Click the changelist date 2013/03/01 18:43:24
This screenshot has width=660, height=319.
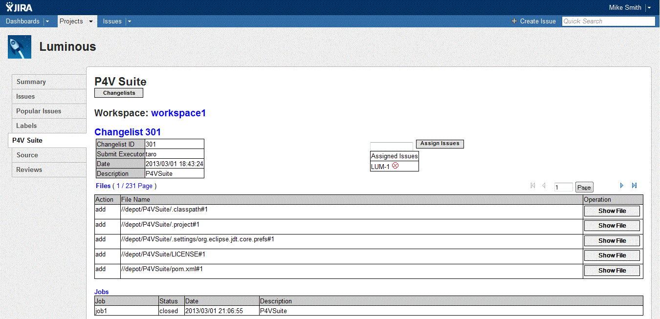pos(175,164)
